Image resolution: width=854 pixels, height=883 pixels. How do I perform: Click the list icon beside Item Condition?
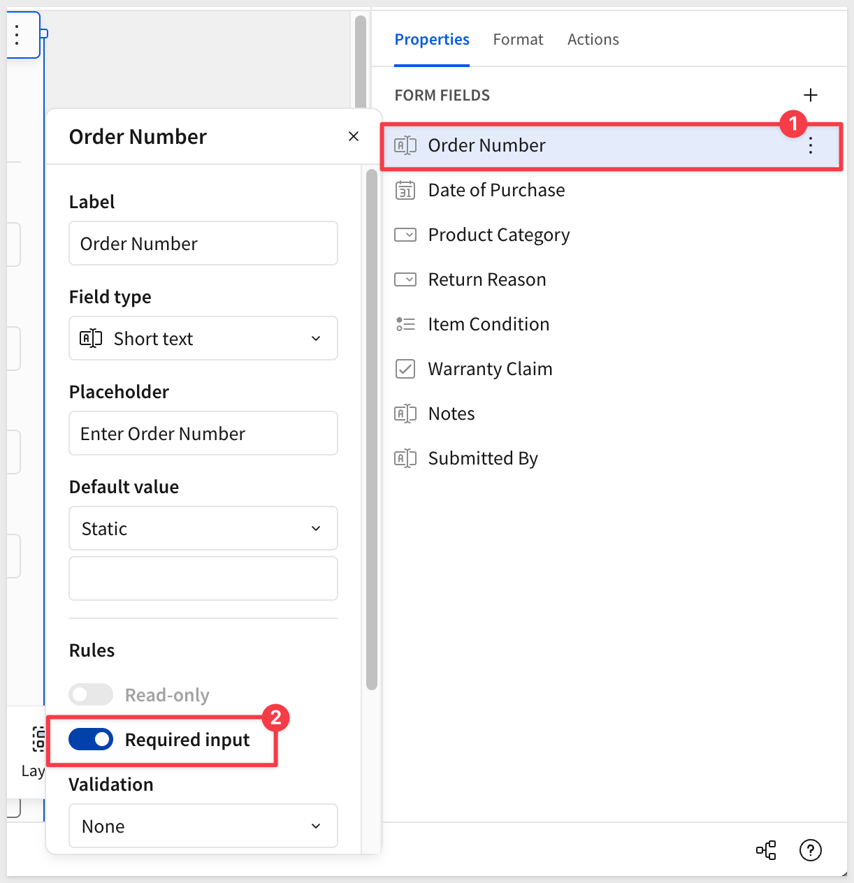coord(405,324)
